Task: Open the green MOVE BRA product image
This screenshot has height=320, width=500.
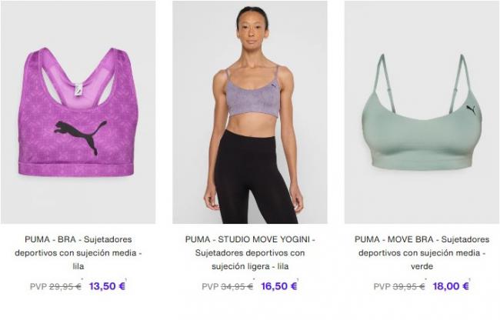Action: point(422,112)
